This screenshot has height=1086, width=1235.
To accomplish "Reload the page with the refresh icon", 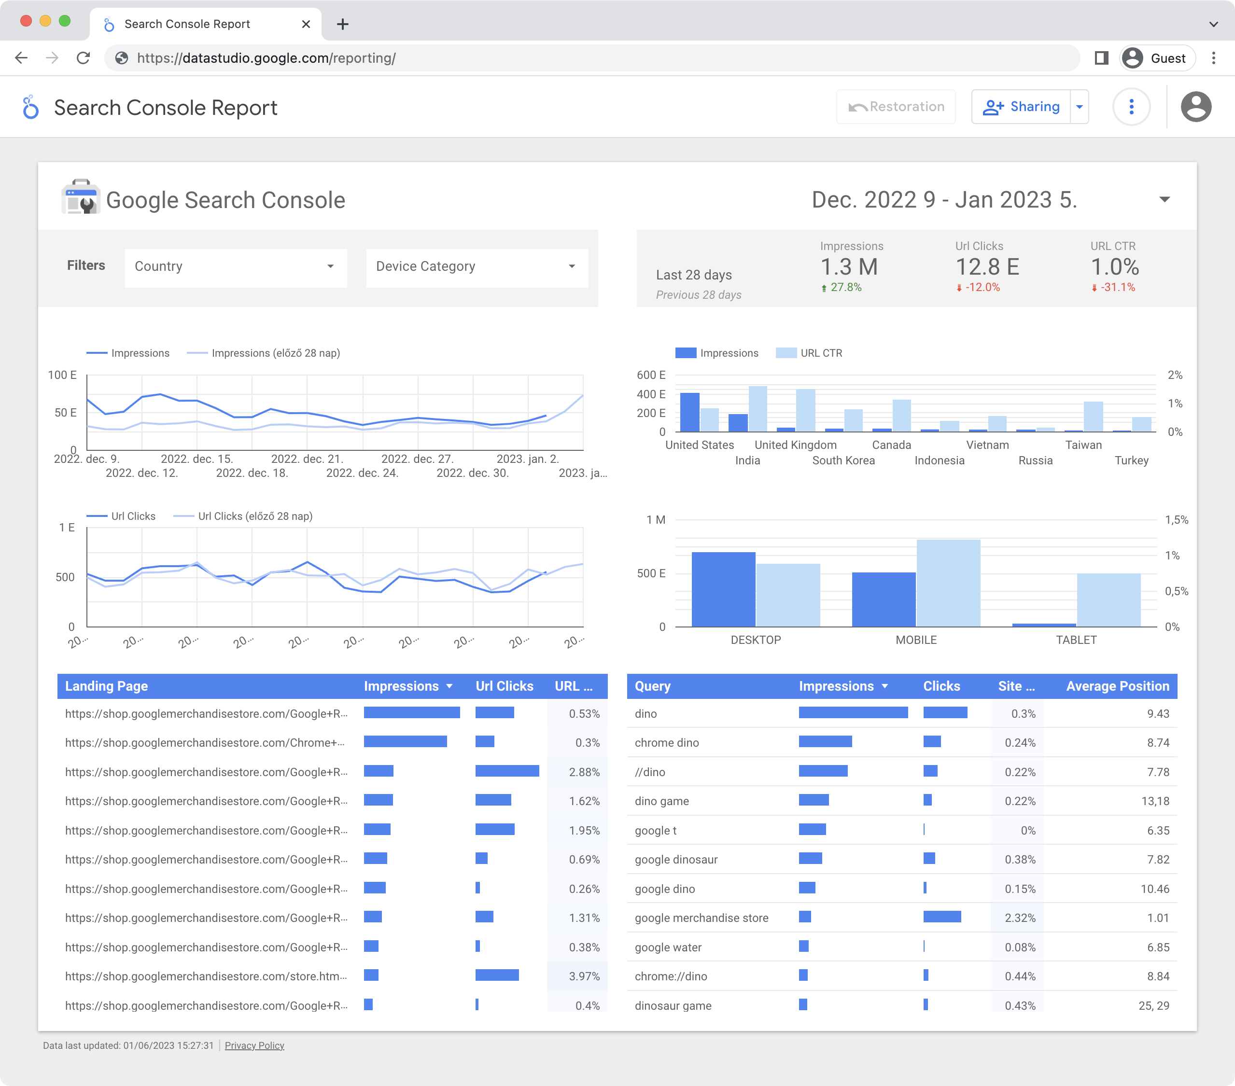I will click(x=84, y=58).
